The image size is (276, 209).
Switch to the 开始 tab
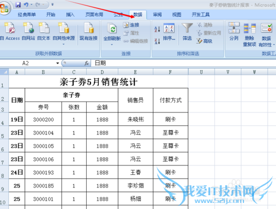click(x=51, y=14)
